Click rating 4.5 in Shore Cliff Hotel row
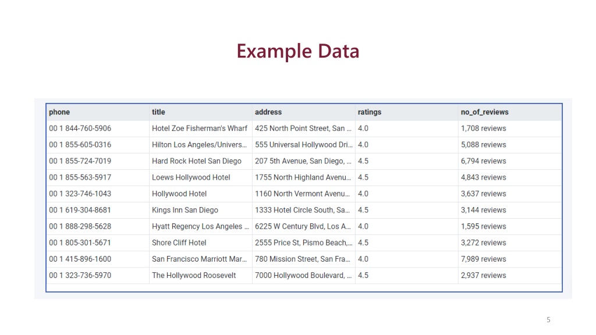Image resolution: width=596 pixels, height=335 pixels. click(x=363, y=243)
